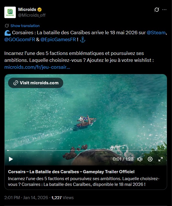Click the ship in the video frame
Viewport: 172px width, 206px height.
85,123
